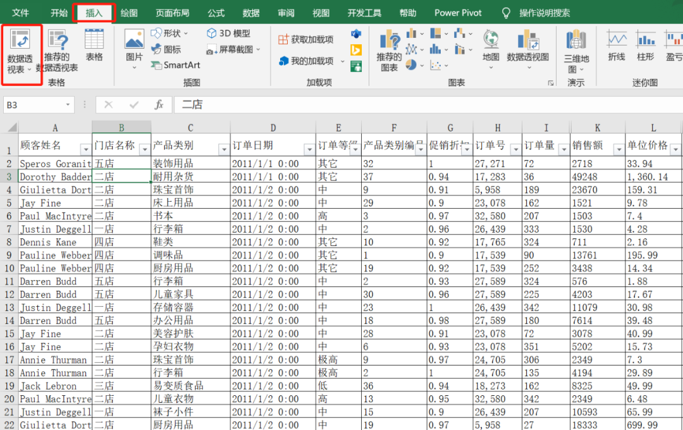Click 推荐的数据透视表 recommended PivotTables
The image size is (683, 430).
(x=57, y=51)
